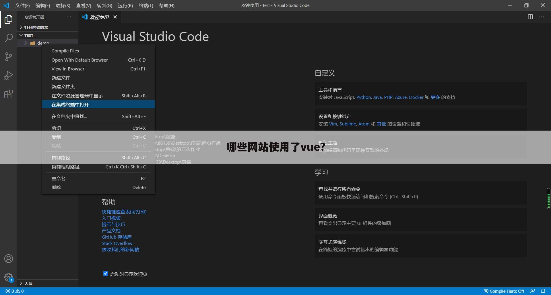Click the 欢迎使用 editor tab

pos(99,17)
